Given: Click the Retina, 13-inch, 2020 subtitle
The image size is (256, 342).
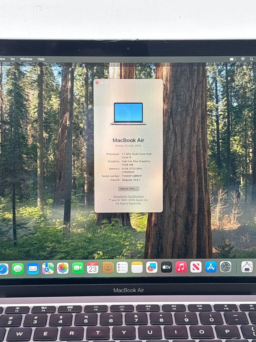Looking at the screenshot, I should pyautogui.click(x=128, y=146).
